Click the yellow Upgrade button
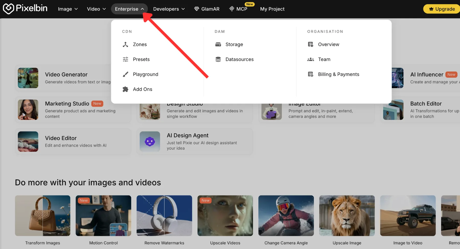Viewport: 460px width, 249px height. [442, 9]
